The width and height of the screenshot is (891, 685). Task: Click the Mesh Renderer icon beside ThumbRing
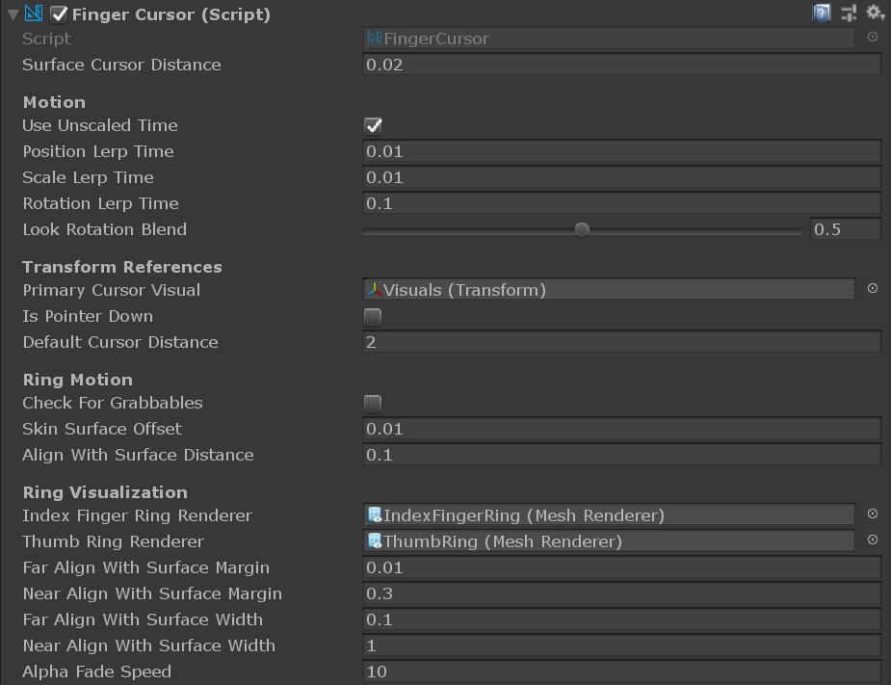(374, 540)
